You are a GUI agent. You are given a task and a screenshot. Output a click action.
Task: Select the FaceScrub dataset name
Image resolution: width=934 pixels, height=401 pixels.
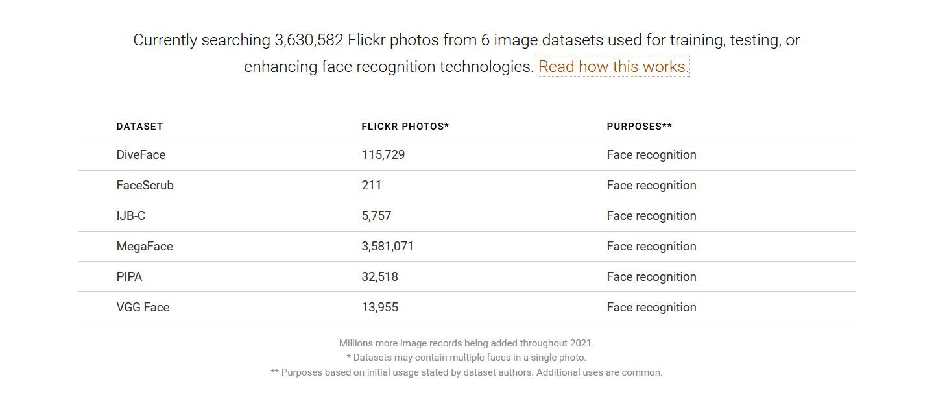[145, 186]
